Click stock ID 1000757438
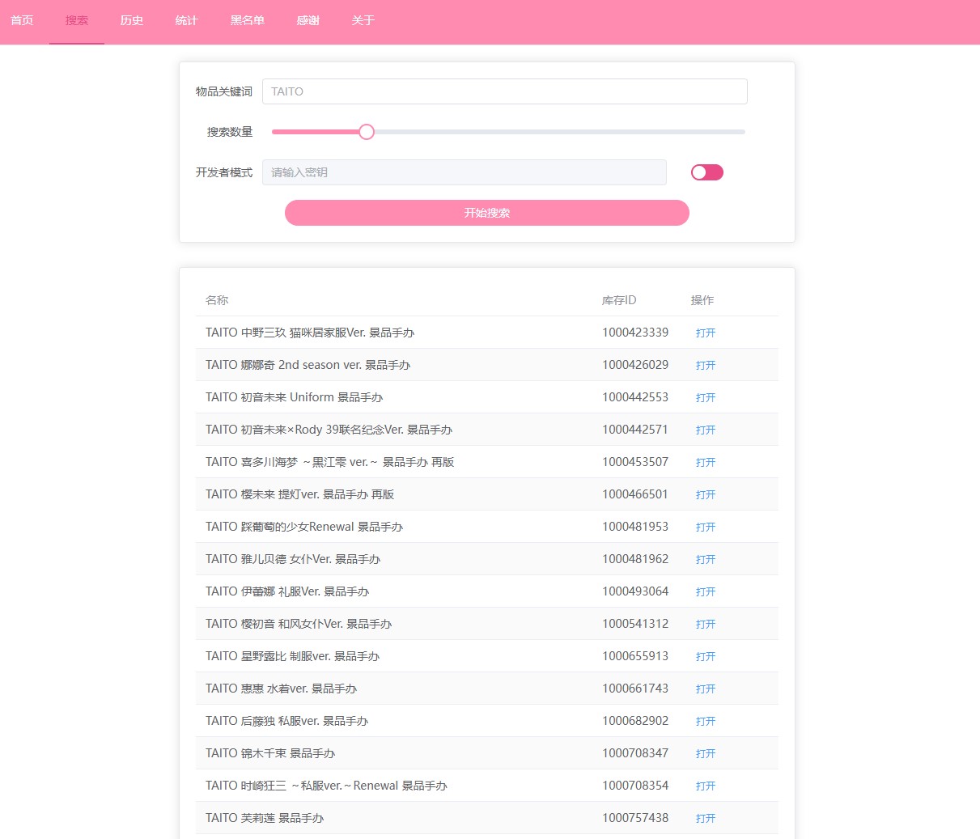This screenshot has height=839, width=980. 635,818
